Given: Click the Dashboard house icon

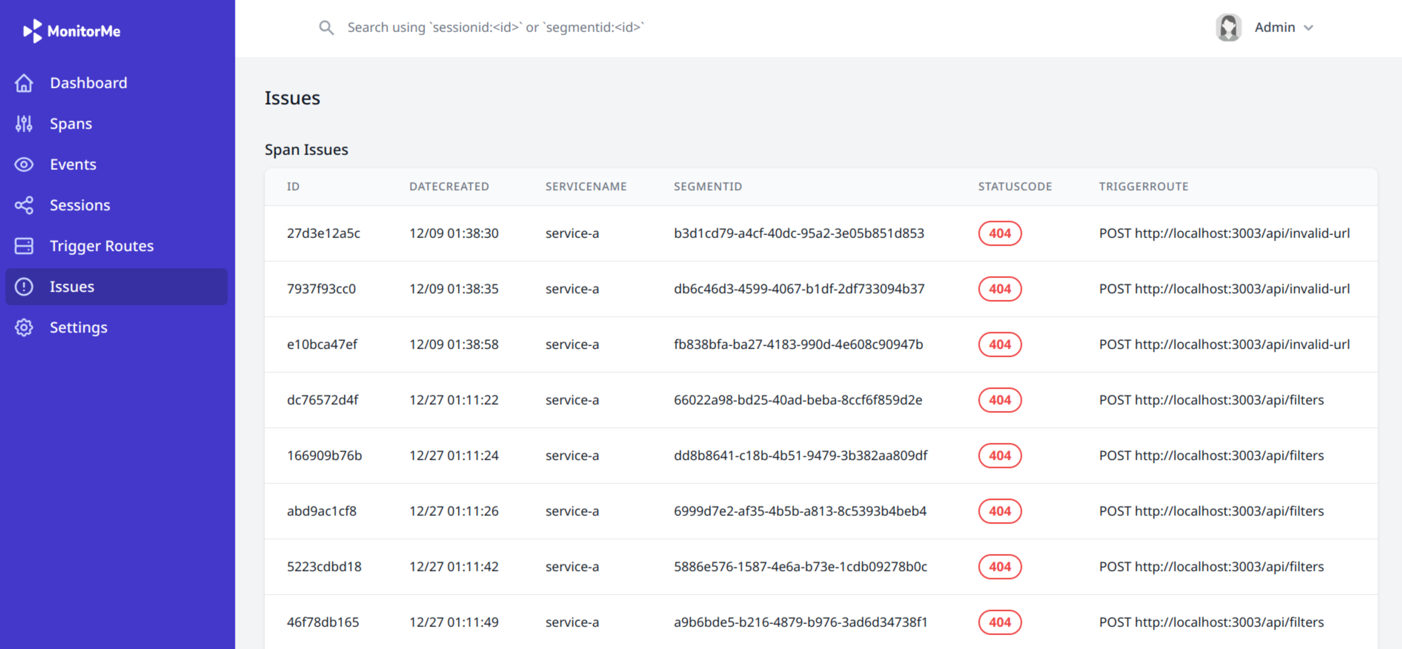Looking at the screenshot, I should tap(24, 83).
